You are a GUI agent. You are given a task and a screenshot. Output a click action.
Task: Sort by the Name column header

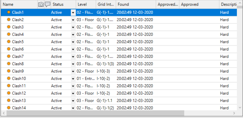pyautogui.click(x=19, y=4)
